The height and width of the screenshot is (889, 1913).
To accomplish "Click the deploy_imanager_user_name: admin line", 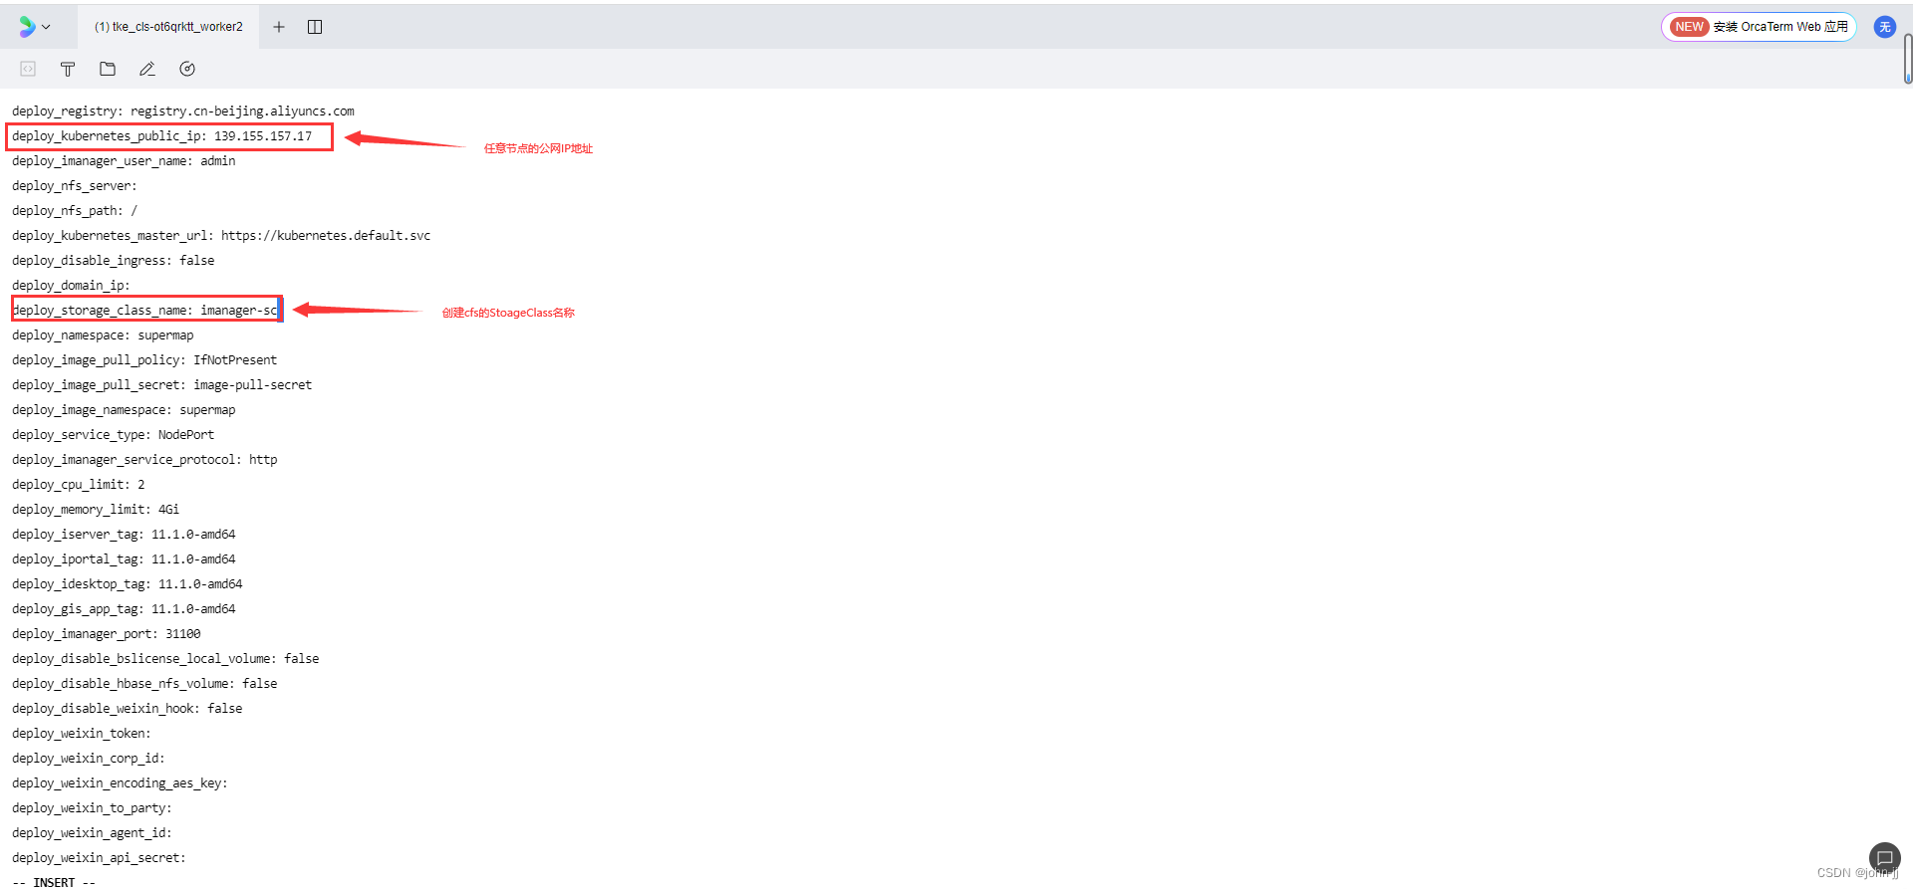I will [x=124, y=160].
